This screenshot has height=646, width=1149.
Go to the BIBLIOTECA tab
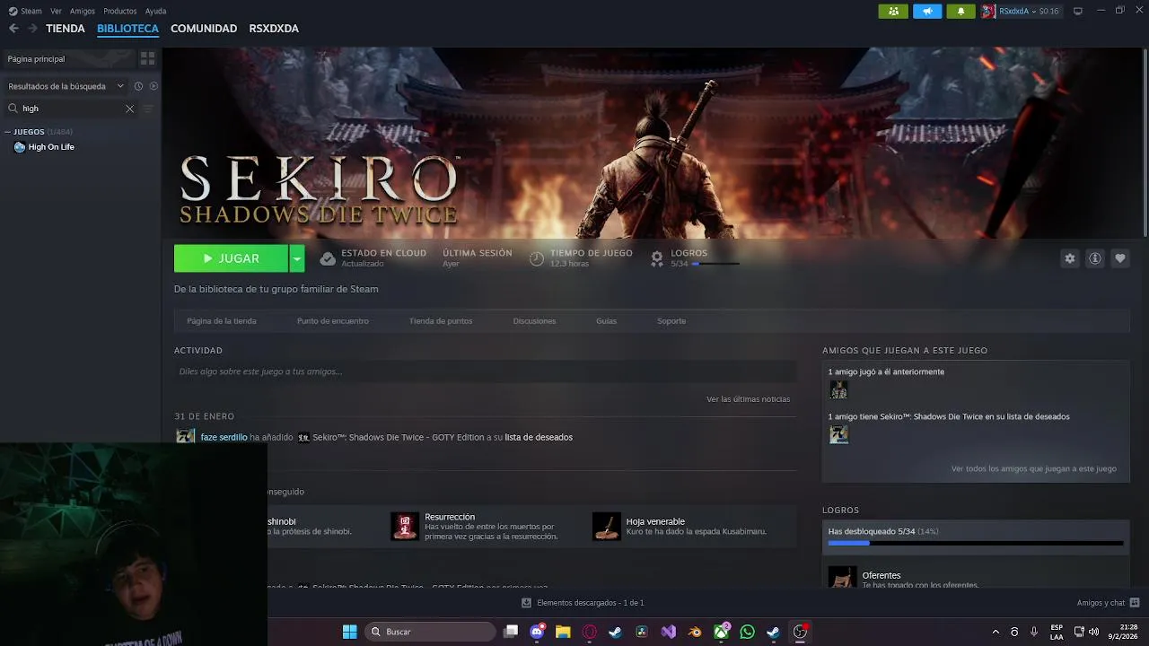coord(127,29)
